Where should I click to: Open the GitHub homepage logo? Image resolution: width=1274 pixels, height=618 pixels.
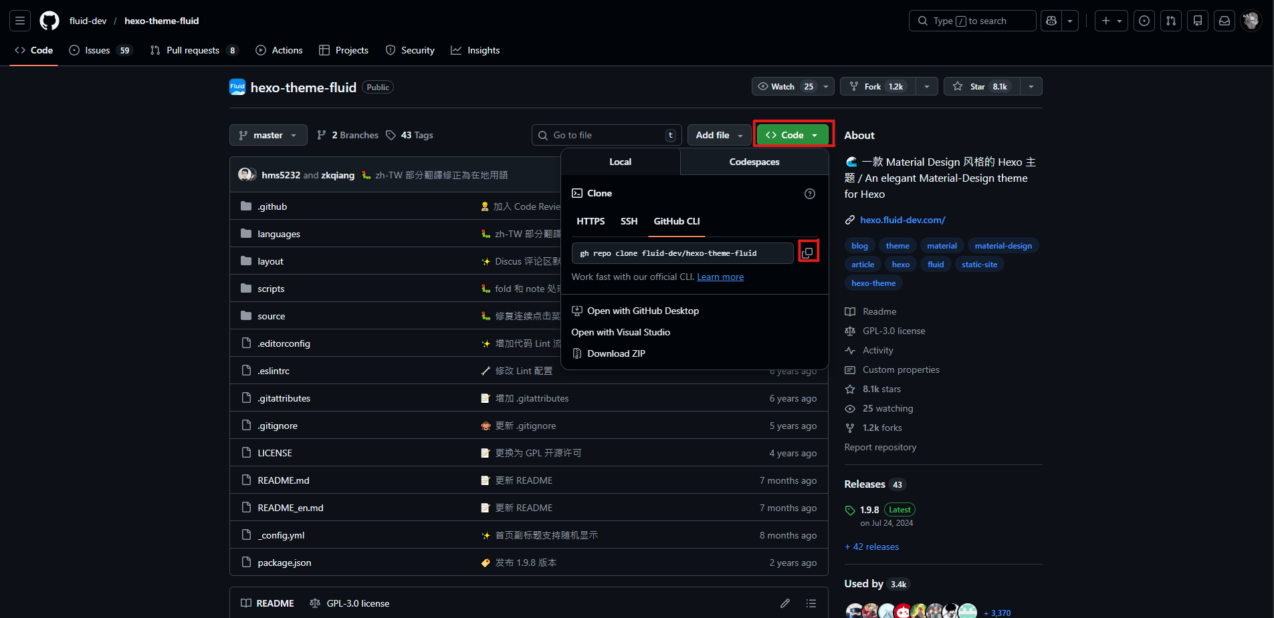coord(49,21)
